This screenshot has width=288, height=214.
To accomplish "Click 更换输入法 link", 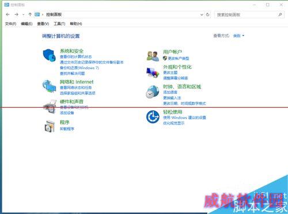I will pos(172,98).
